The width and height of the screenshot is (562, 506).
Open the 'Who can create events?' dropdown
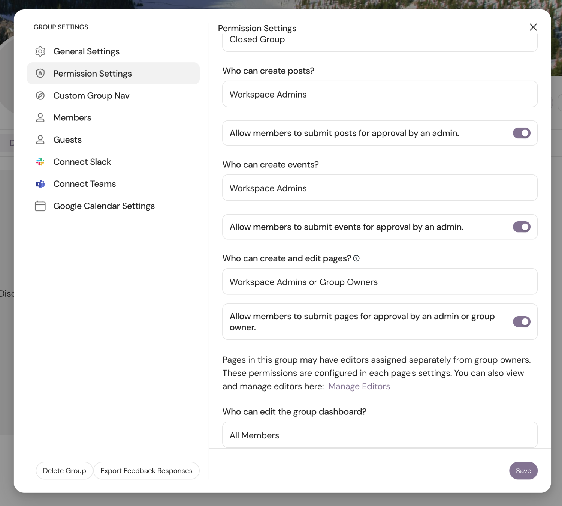(x=380, y=188)
